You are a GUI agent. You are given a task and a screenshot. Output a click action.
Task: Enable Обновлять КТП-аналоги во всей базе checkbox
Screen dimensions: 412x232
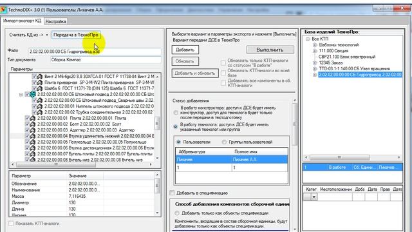point(223,73)
